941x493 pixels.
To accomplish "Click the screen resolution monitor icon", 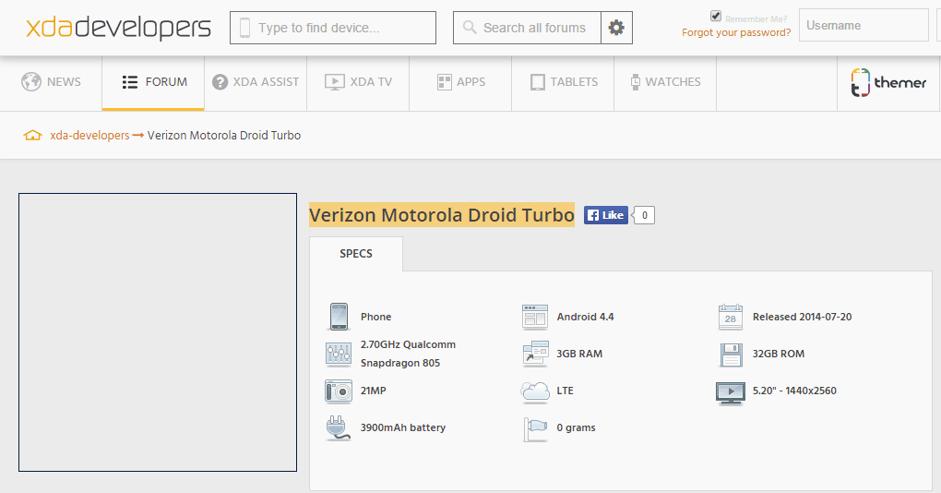I will (x=731, y=393).
